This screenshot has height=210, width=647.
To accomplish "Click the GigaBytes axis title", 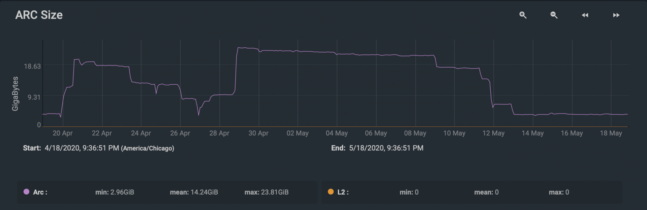I will pyautogui.click(x=15, y=93).
